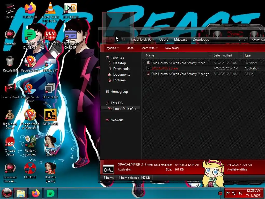This screenshot has height=199, width=265.
Task: Open the HxD SEX EDITOR shortcut
Action: point(71,11)
